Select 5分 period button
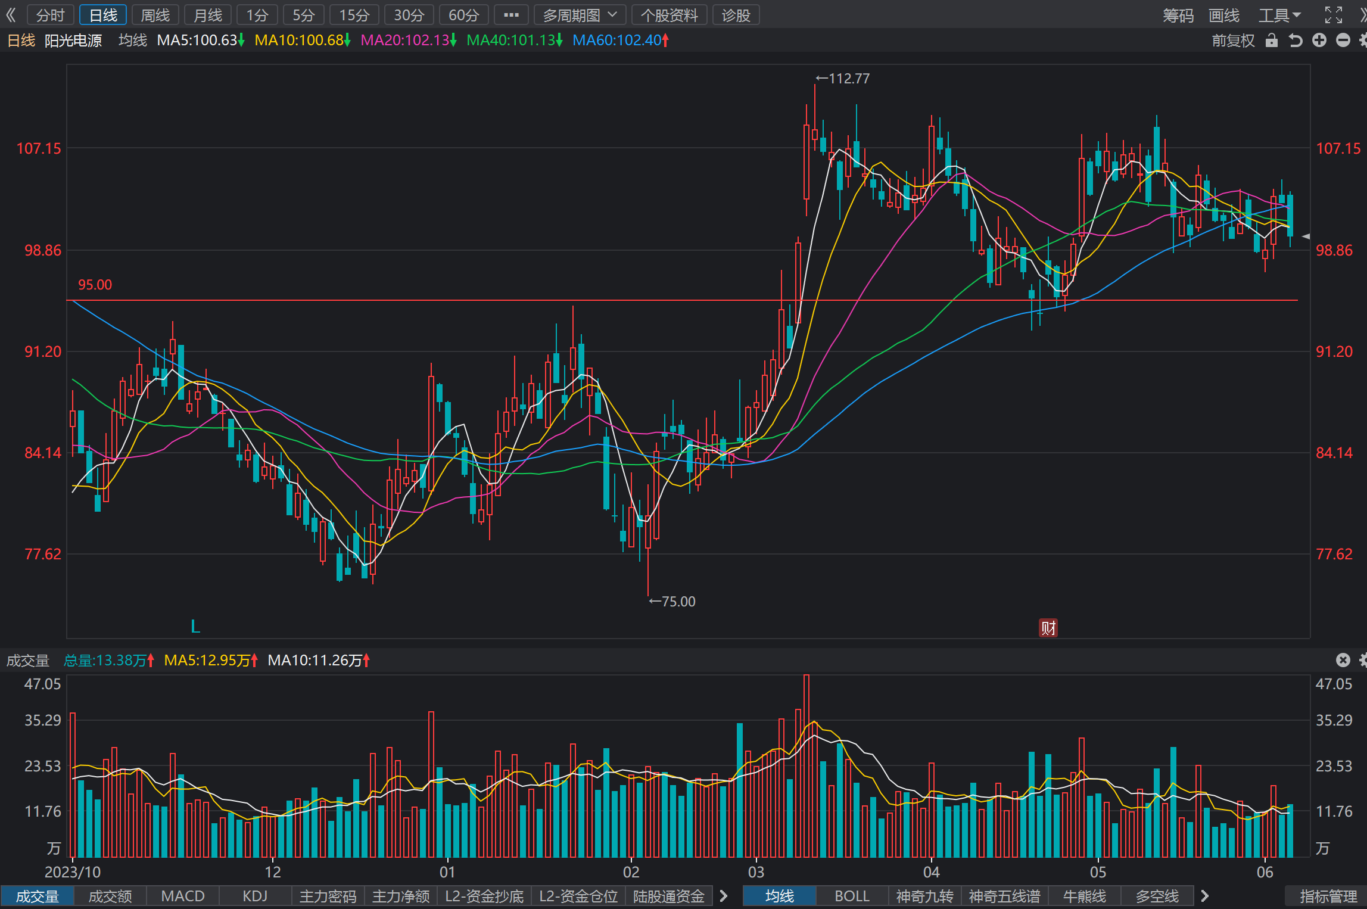Image resolution: width=1367 pixels, height=909 pixels. tap(304, 15)
